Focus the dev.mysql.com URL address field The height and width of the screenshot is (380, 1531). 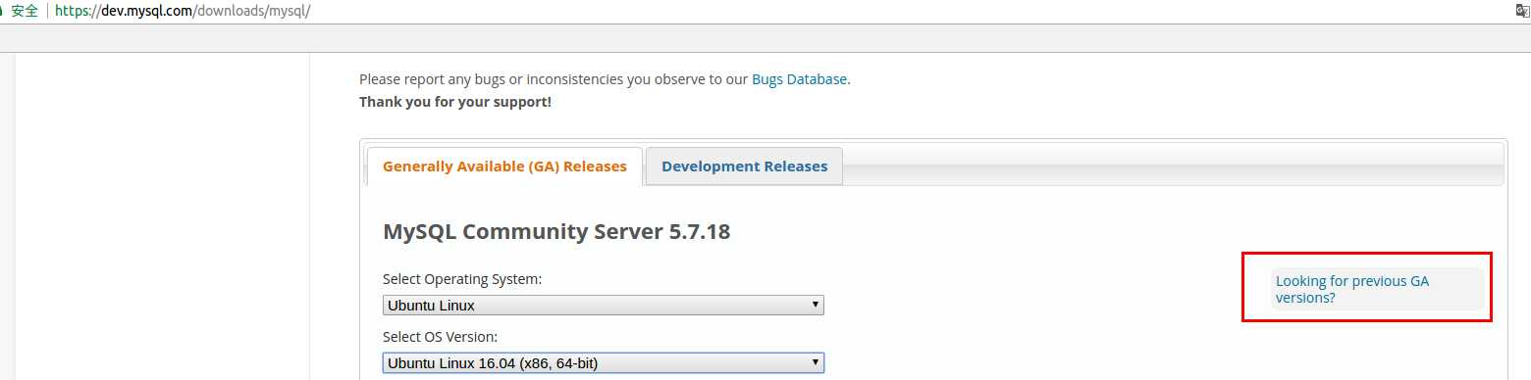click(x=765, y=11)
